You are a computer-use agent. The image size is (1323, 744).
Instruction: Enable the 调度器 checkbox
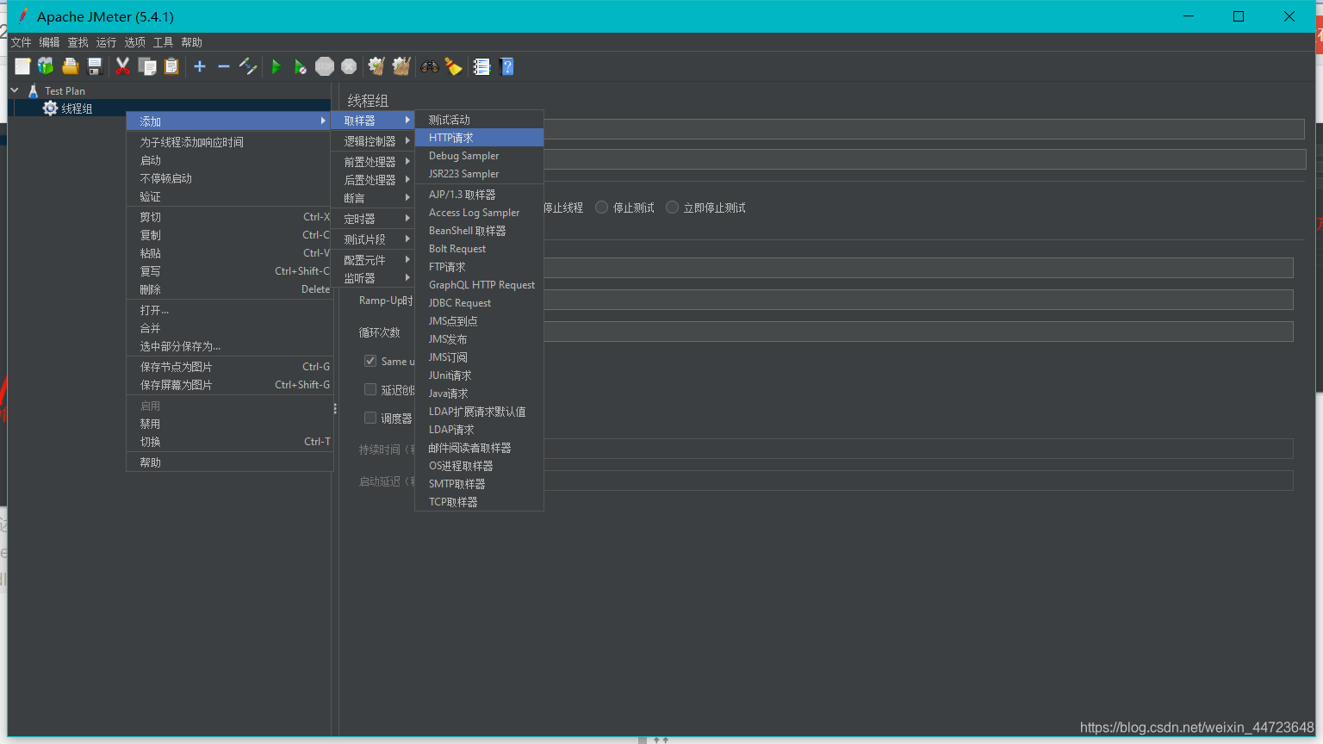[x=370, y=418]
